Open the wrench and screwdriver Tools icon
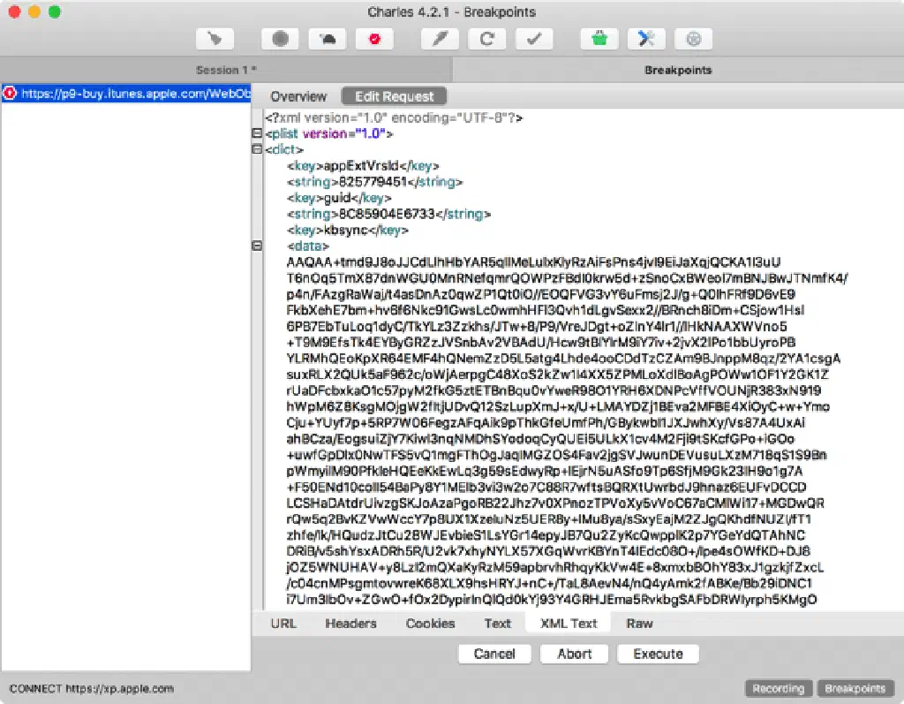Image resolution: width=904 pixels, height=704 pixels. [x=646, y=39]
